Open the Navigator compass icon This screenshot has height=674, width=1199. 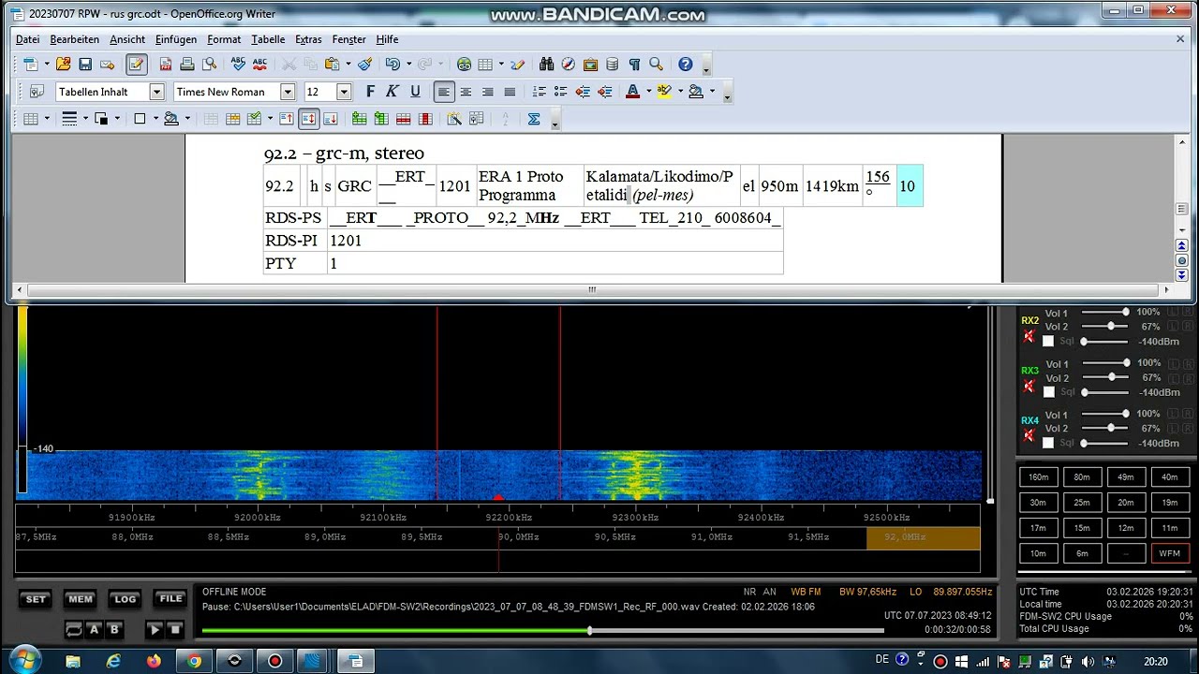tap(569, 65)
